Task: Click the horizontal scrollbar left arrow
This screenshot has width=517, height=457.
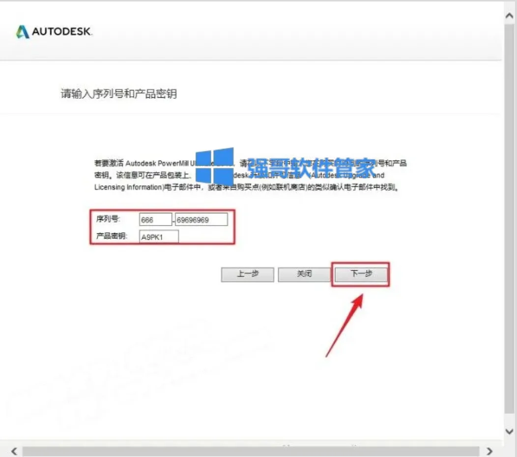Action: click(14, 451)
